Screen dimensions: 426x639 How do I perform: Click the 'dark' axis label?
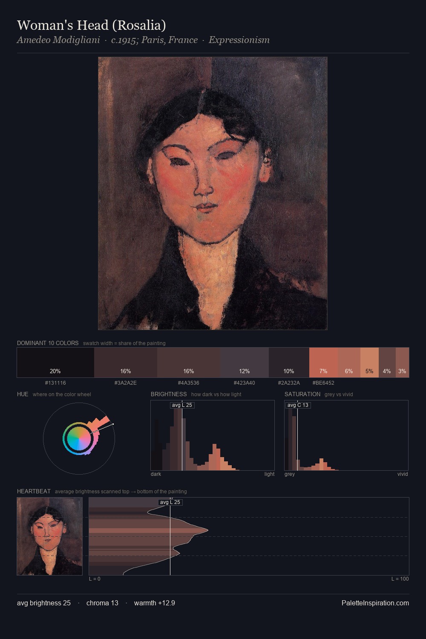pos(156,474)
